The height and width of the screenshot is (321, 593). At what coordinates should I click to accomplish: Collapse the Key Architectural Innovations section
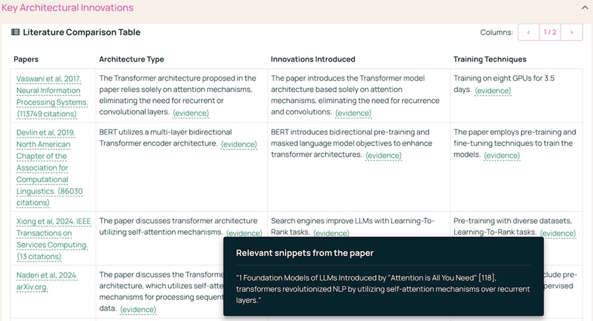click(584, 8)
